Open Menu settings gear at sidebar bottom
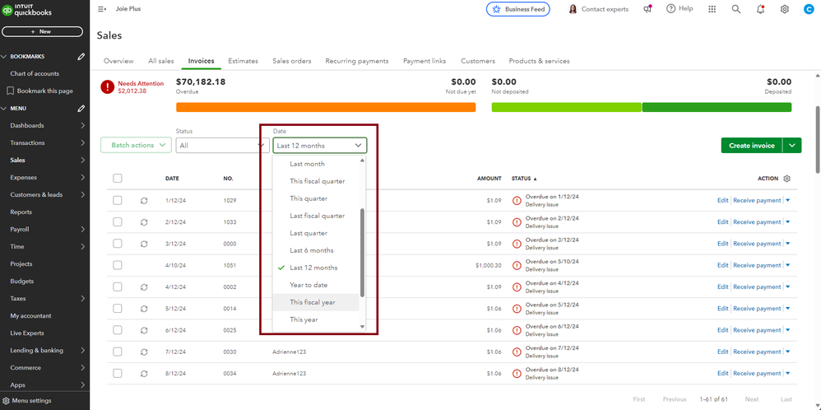This screenshot has width=821, height=410. pos(7,401)
